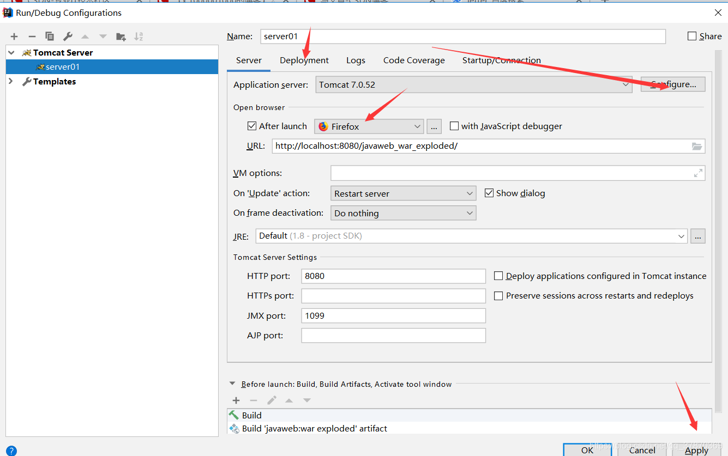This screenshot has width=728, height=456.
Task: Click the AJP port field
Action: (393, 335)
